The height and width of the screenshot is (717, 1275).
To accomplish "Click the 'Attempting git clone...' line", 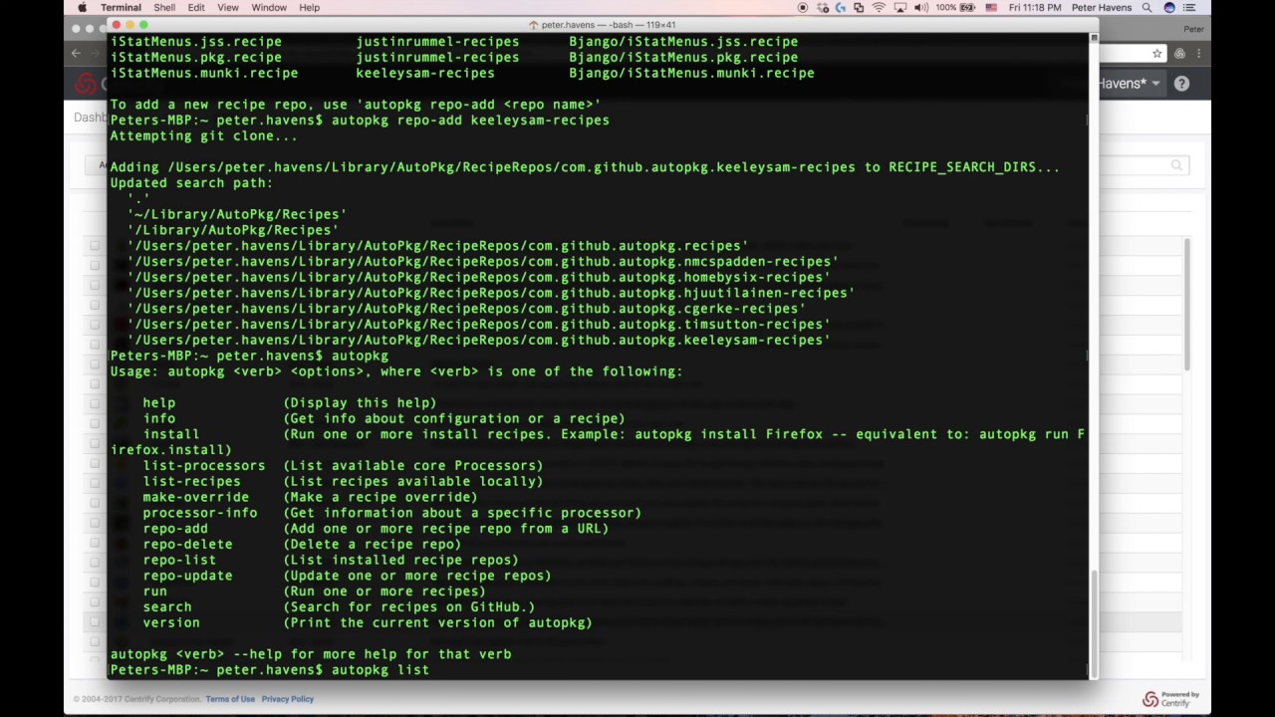I will (x=203, y=136).
